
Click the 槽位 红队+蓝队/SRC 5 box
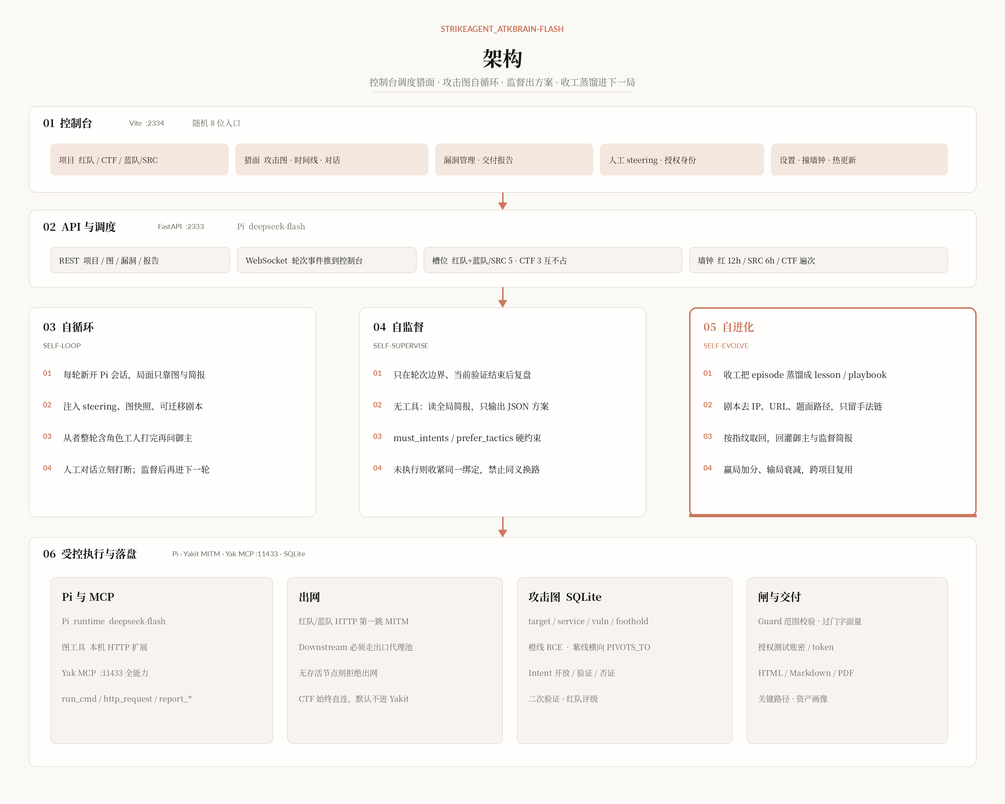click(552, 260)
